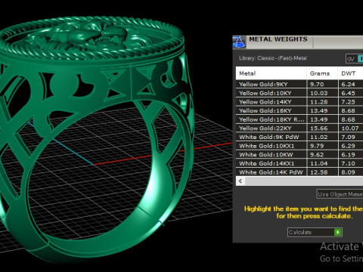The width and height of the screenshot is (363, 272).
Task: Select the White Gold:9K PdW row
Action: click(299, 137)
